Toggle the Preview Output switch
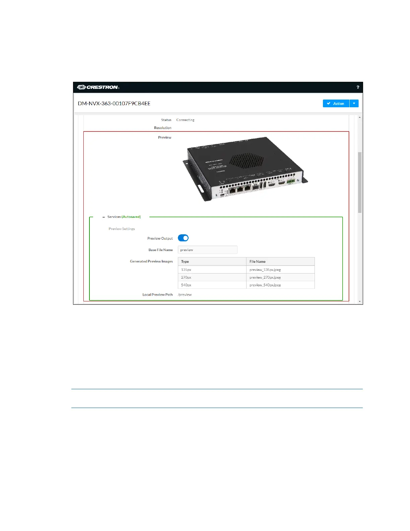 (x=183, y=238)
